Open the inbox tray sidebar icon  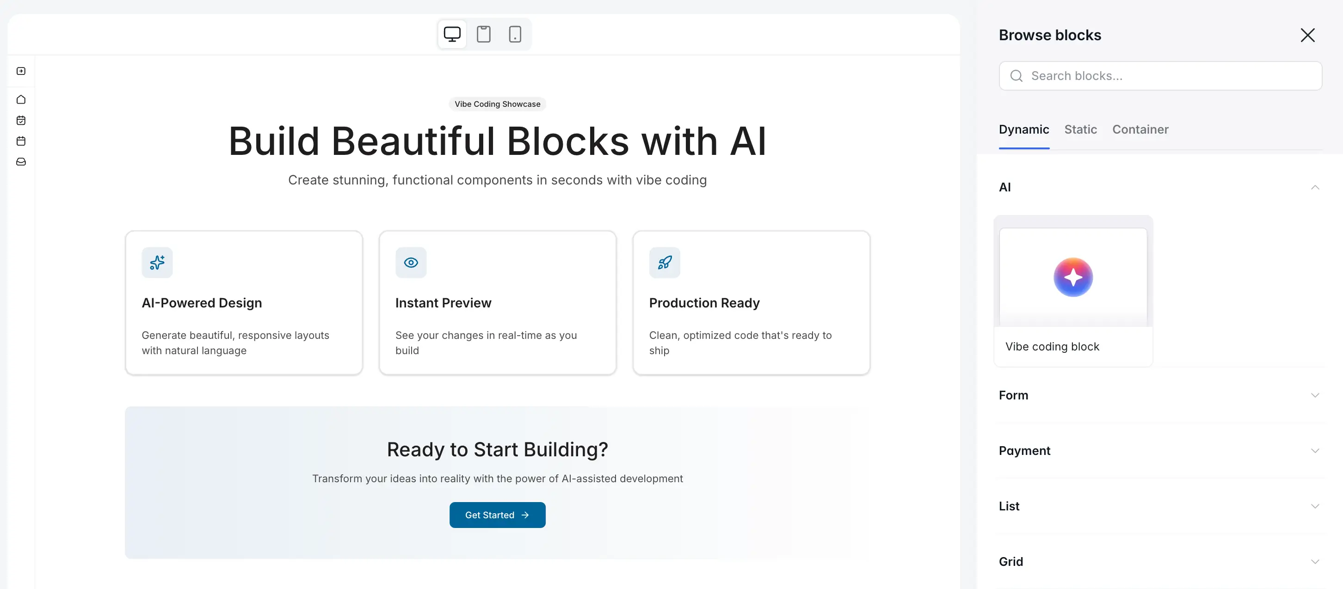[20, 162]
